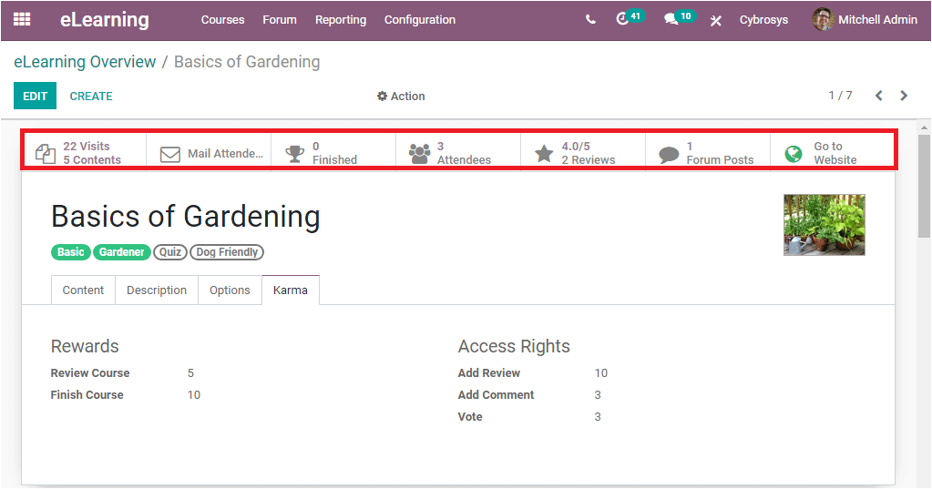
Task: Click the trophy Finished stat icon
Action: [x=294, y=154]
